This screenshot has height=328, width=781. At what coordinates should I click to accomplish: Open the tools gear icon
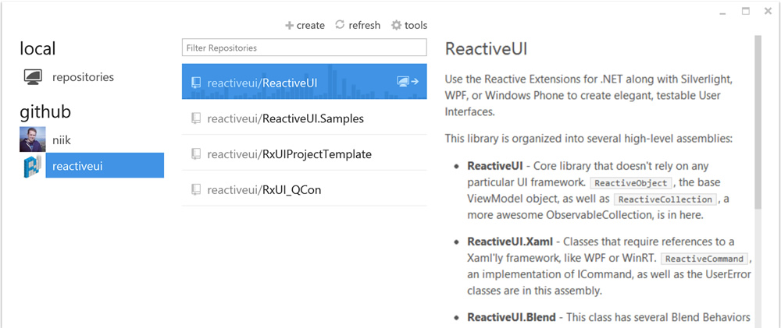(x=396, y=26)
